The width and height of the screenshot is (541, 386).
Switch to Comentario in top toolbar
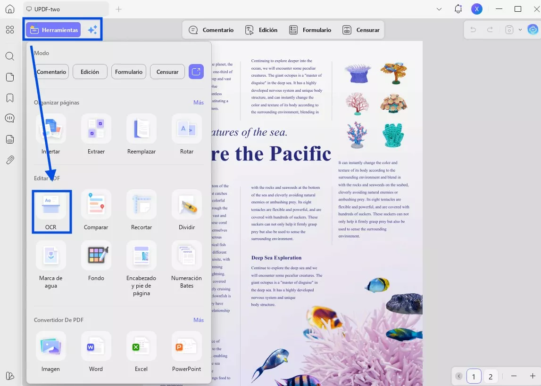211,30
